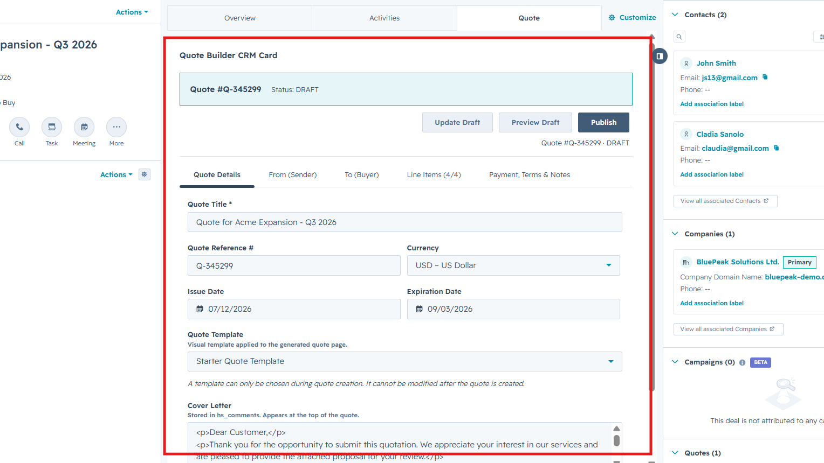Click the Issue Date calendar icon
Viewport: 824px width, 463px height.
coord(200,309)
